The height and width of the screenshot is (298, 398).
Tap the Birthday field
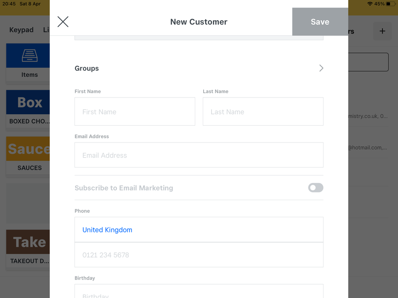click(199, 292)
